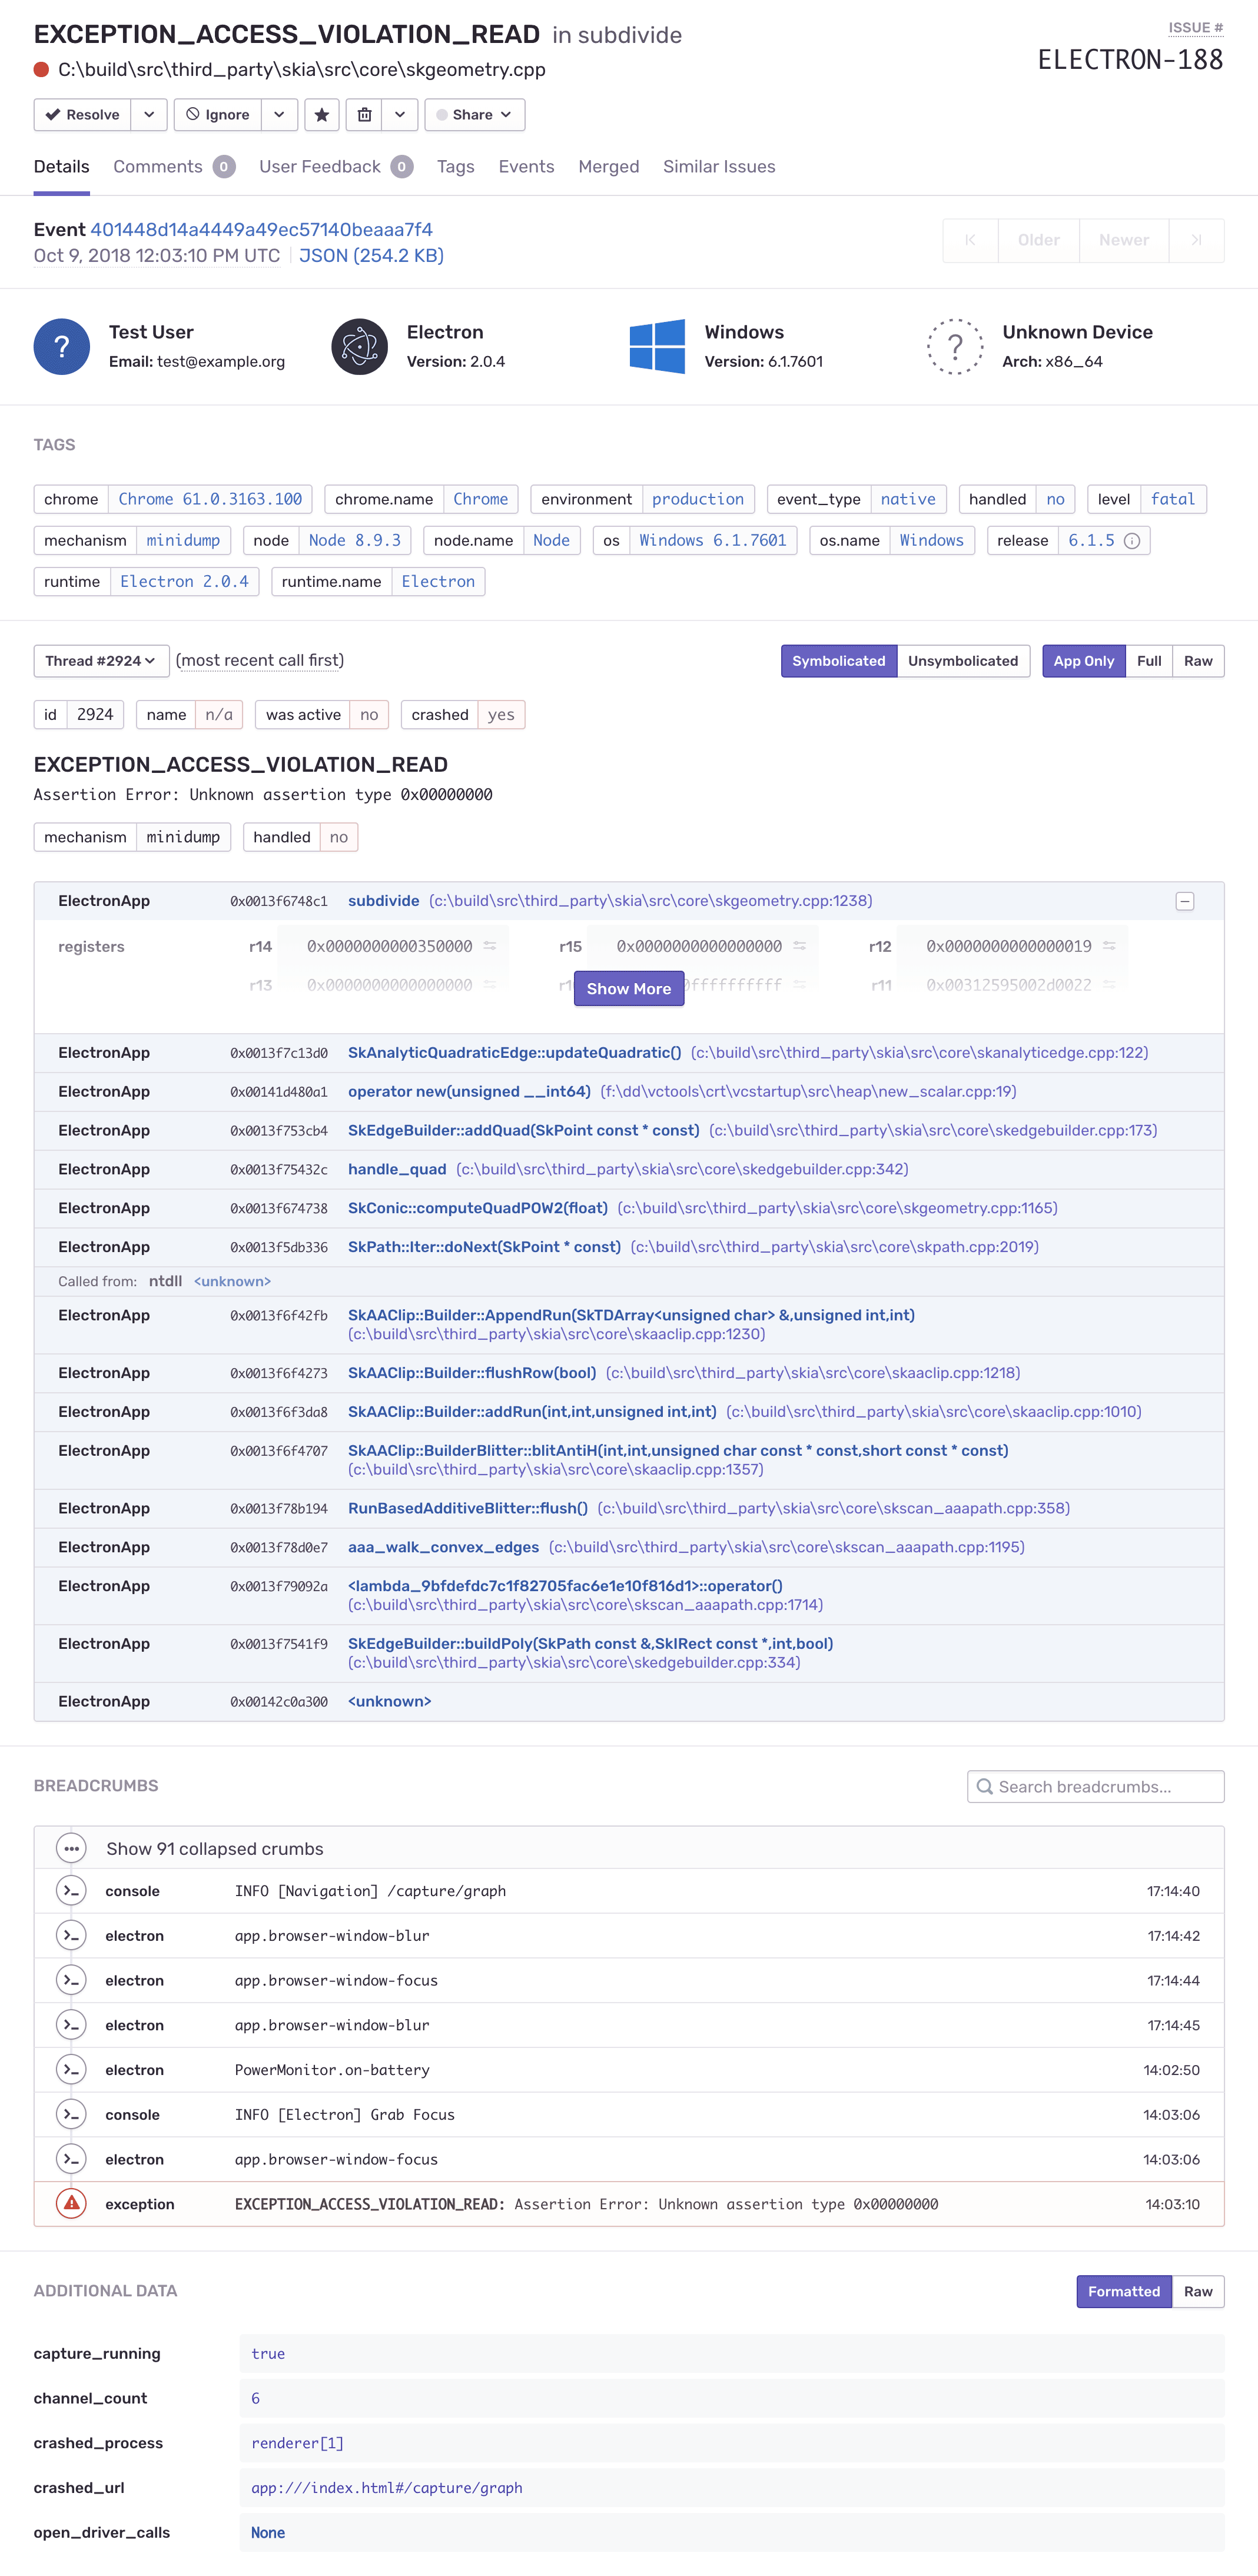Select the Unsymbolicated view toggle
Image resolution: width=1258 pixels, height=2576 pixels.
[963, 661]
